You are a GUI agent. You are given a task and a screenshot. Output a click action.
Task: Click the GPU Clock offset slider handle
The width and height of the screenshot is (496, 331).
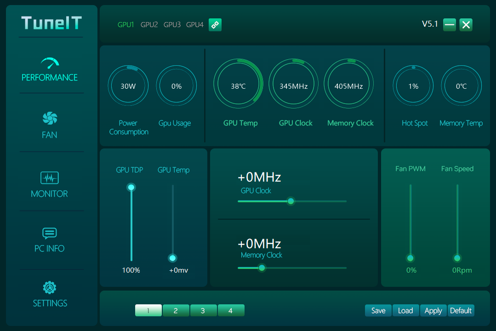pos(291,201)
